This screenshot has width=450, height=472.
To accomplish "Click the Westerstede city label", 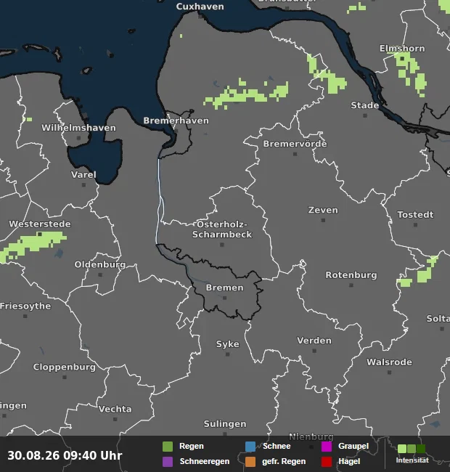I will coord(40,224).
